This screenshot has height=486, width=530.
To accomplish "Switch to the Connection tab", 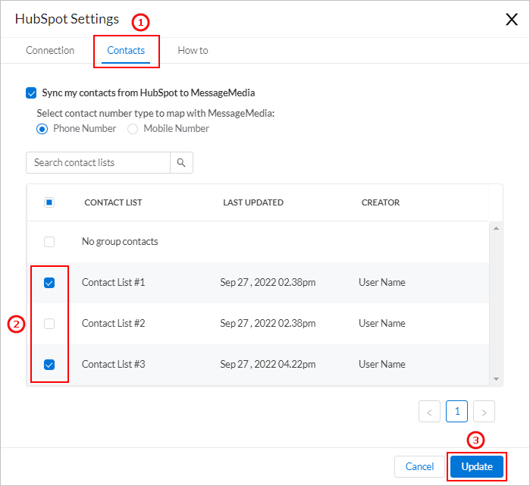I will pos(50,50).
